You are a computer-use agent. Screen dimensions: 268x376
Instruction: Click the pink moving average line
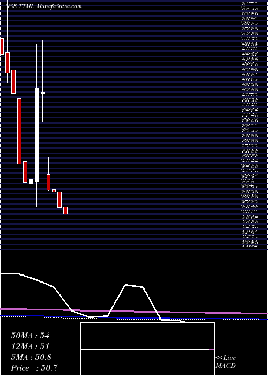coord(134,312)
